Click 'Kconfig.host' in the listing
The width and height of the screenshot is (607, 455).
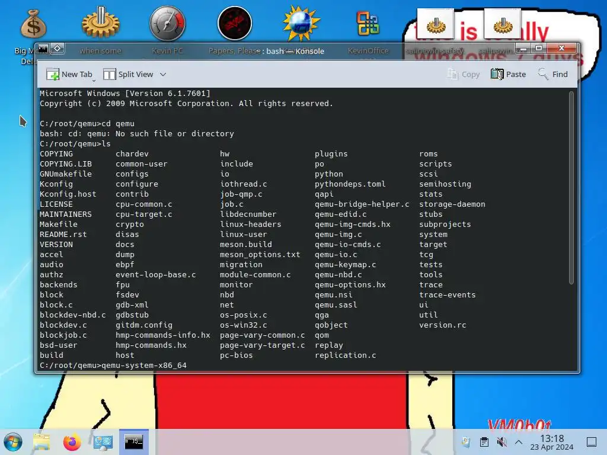coord(68,194)
